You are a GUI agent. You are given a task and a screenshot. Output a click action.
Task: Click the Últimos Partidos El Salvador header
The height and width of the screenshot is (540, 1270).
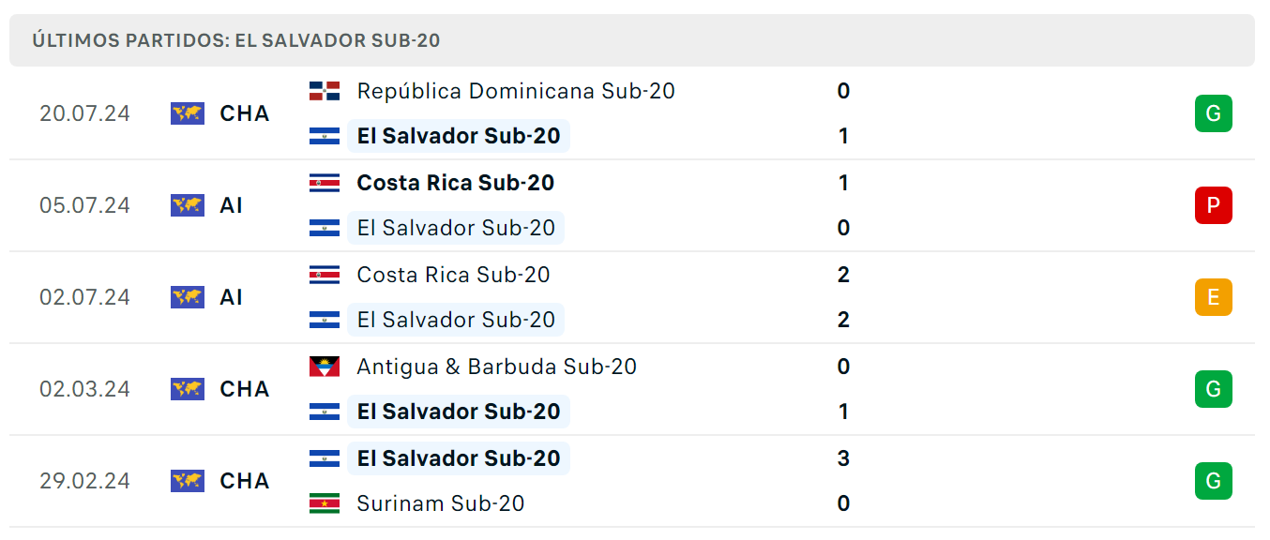click(x=236, y=40)
